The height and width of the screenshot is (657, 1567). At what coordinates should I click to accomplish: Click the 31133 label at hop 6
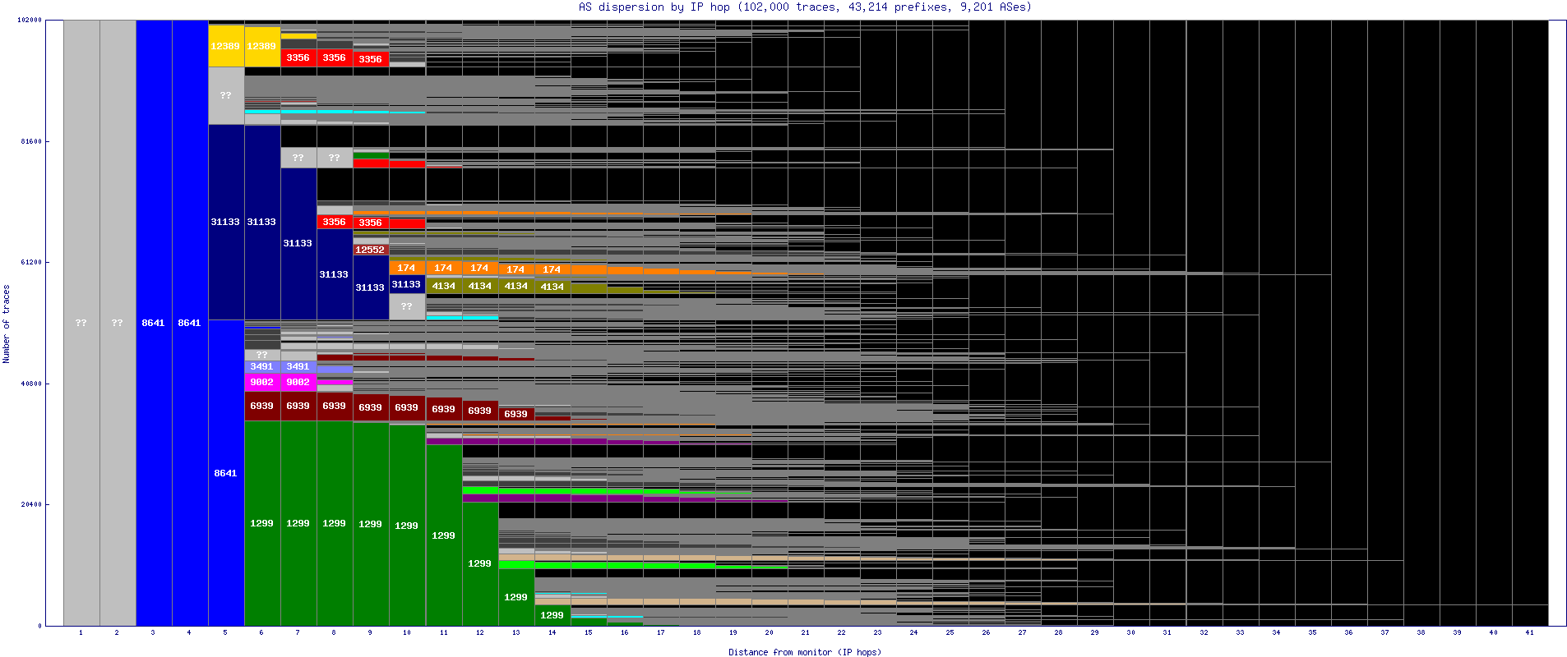pyautogui.click(x=261, y=222)
